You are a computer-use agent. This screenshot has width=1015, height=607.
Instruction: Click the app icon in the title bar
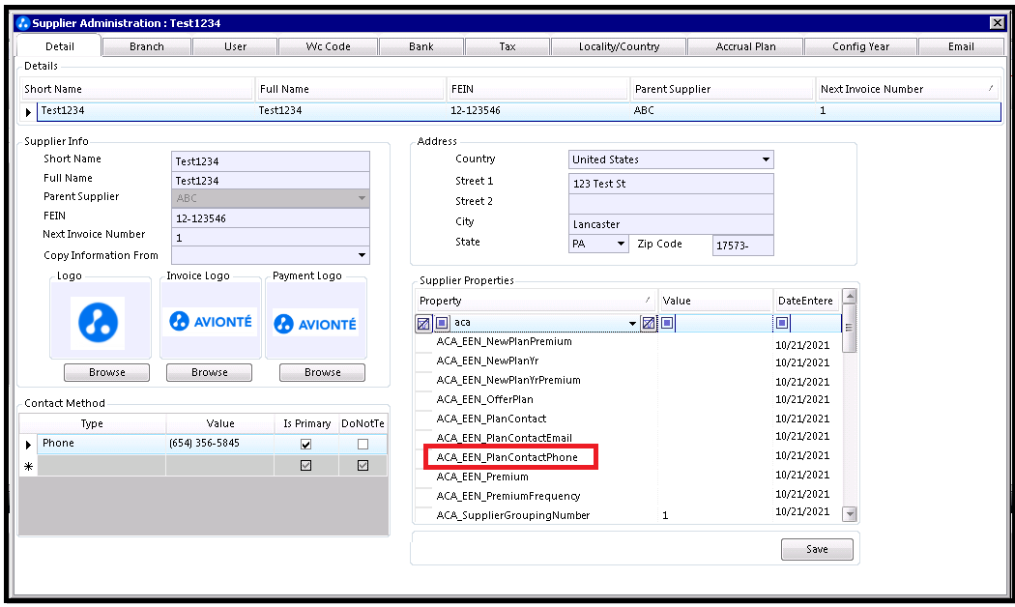(x=23, y=23)
